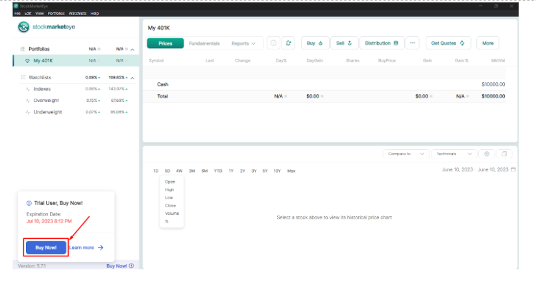Click the Watchlists list icon
Image resolution: width=536 pixels, height=283 pixels.
click(23, 78)
